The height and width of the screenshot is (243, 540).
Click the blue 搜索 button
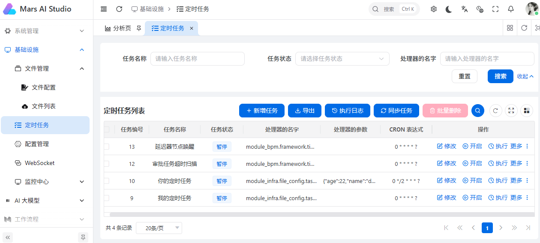coord(501,76)
